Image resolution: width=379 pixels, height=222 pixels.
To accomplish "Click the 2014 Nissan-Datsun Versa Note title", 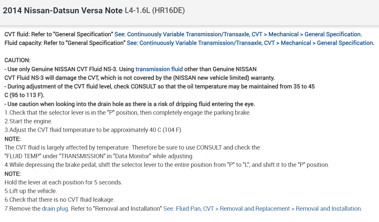I will (63, 11).
